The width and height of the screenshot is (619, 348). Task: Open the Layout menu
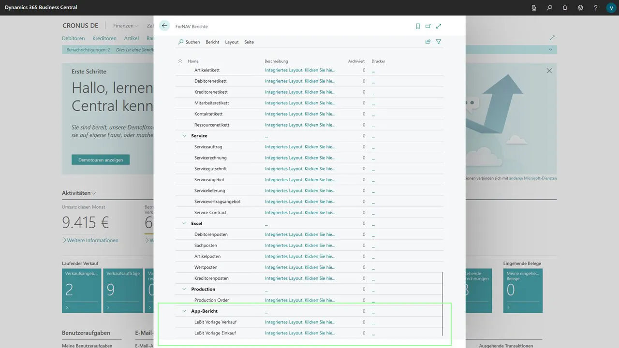232,42
